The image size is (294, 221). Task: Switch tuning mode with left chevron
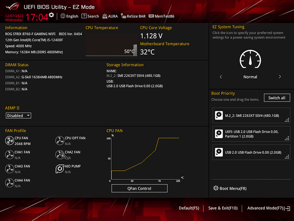[x=221, y=77]
